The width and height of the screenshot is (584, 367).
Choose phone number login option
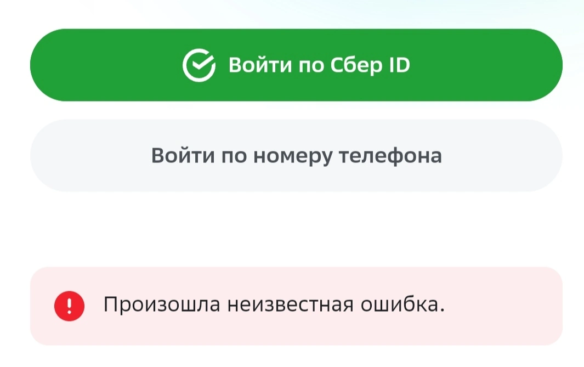[296, 155]
